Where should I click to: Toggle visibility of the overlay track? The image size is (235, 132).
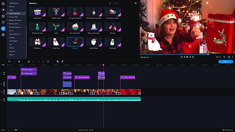[x=4, y=82]
